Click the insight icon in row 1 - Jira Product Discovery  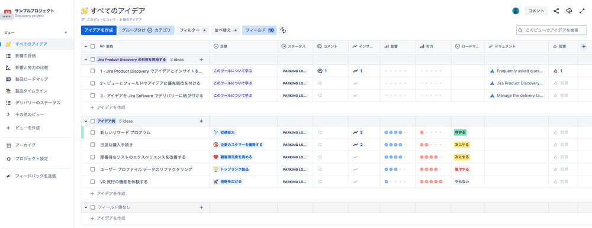[x=355, y=71]
